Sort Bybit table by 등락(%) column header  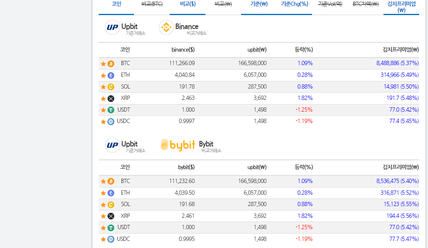304,167
